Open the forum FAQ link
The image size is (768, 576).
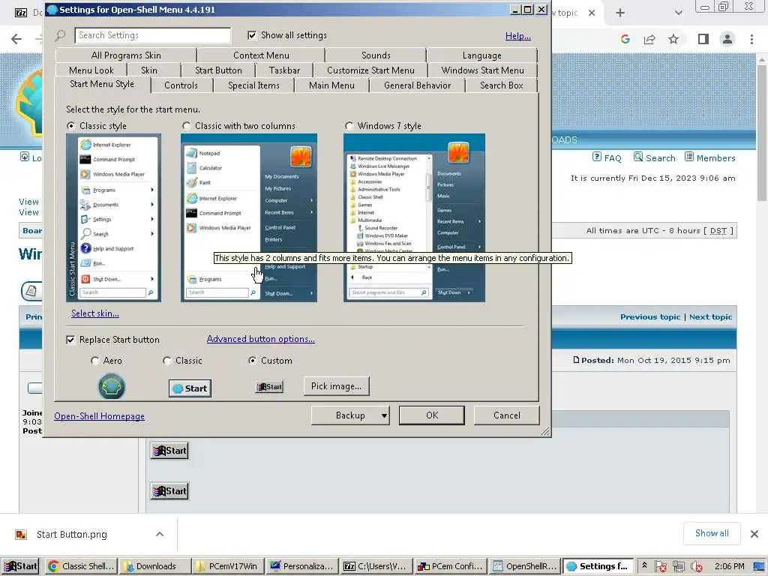607,157
